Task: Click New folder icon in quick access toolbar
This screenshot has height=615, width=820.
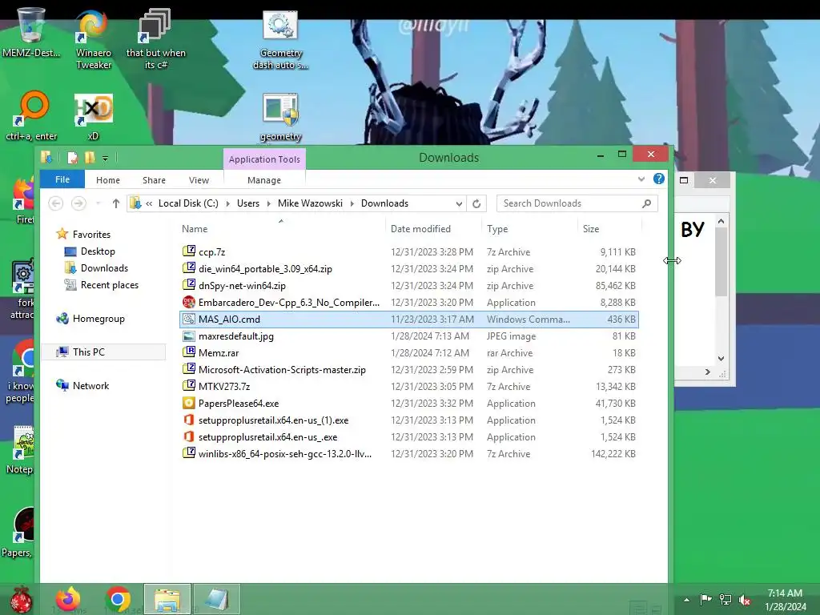Action: click(x=90, y=158)
